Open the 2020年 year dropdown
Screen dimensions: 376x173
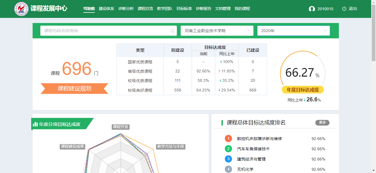coord(293,31)
